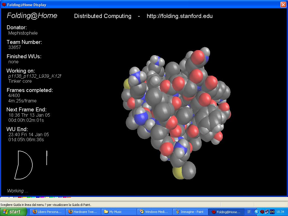
Task: Click the Folding@Home italic logo heading
Action: (x=32, y=16)
